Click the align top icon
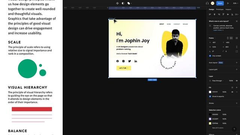 (x=223, y=14)
